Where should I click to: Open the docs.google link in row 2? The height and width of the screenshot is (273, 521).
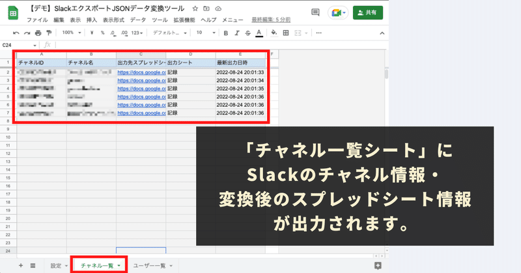[141, 72]
